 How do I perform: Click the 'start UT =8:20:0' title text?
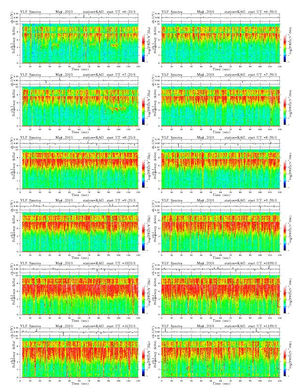pos(121,137)
